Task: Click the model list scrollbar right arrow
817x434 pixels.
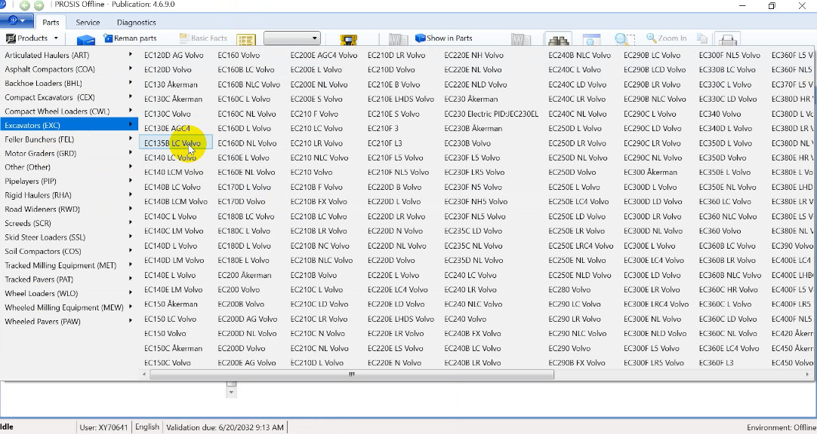Action: coord(808,374)
